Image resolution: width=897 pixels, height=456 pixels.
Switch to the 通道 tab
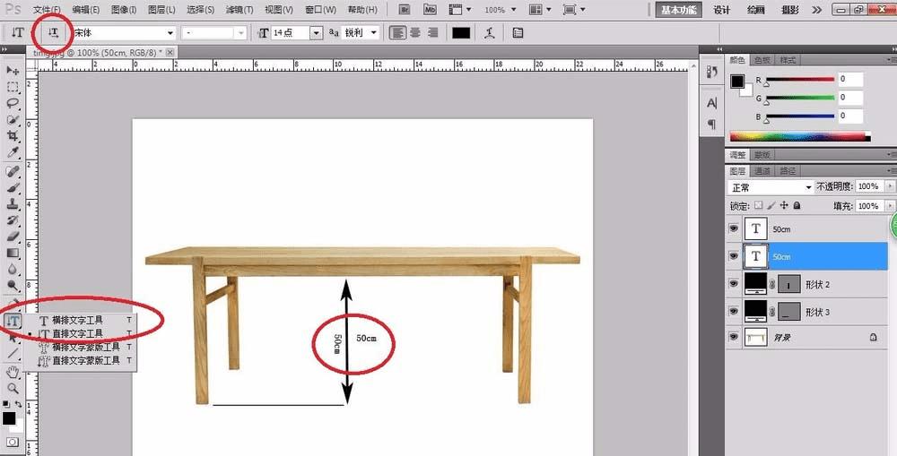pos(762,171)
